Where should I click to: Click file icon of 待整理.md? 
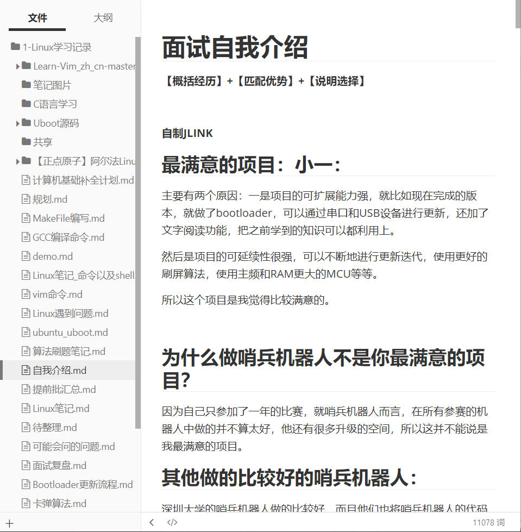tap(26, 427)
